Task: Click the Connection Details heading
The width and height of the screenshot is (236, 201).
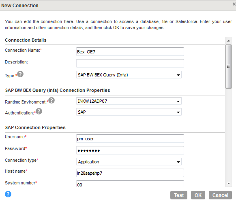Action: (x=26, y=40)
